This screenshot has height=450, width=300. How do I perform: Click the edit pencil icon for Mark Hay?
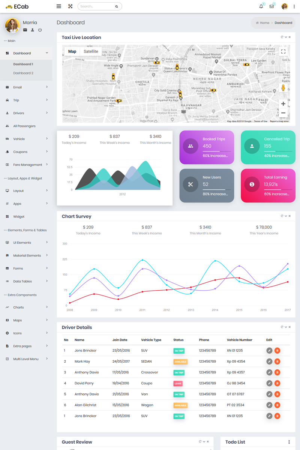(x=269, y=361)
